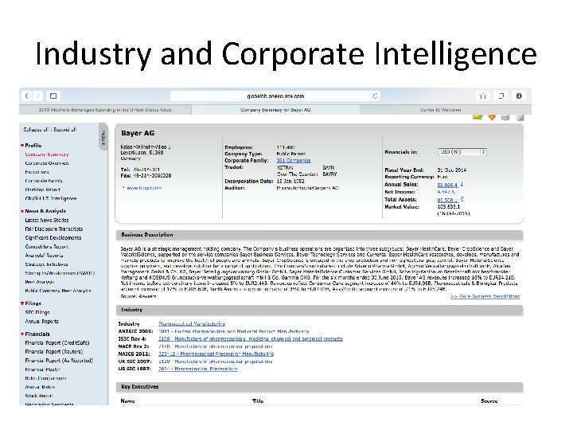Open Financial Report (As Reported) in the sidebar
573x430 pixels.
(x=59, y=361)
